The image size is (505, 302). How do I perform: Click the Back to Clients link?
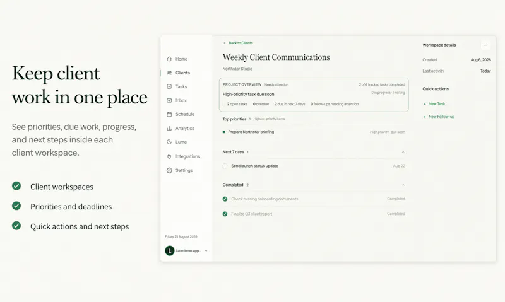(x=241, y=43)
